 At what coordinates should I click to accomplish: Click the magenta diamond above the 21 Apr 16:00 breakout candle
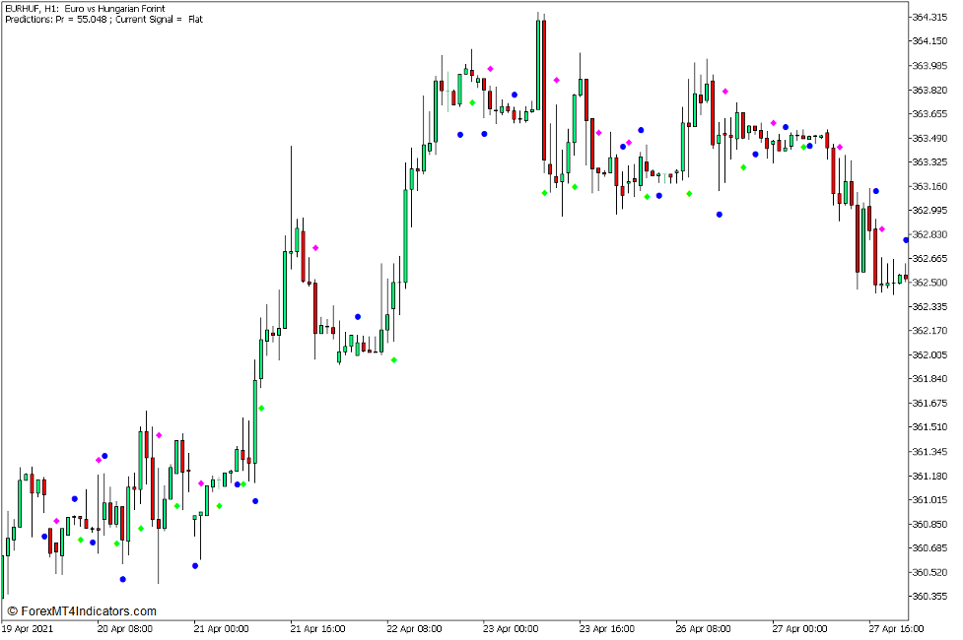pos(315,247)
